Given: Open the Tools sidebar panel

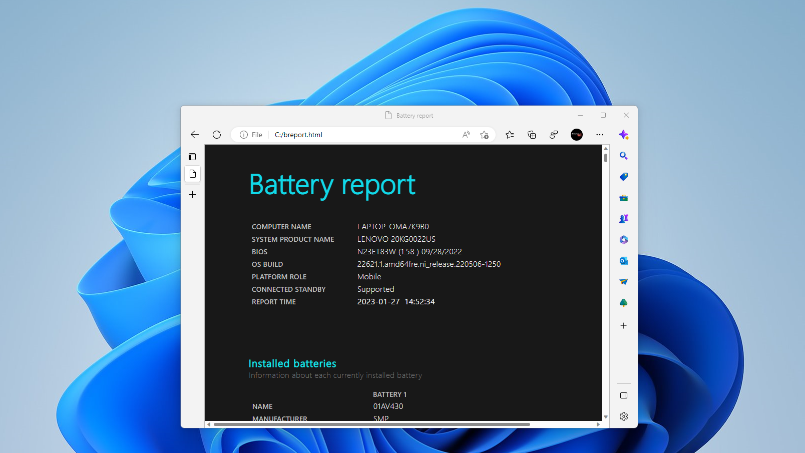Looking at the screenshot, I should [624, 198].
